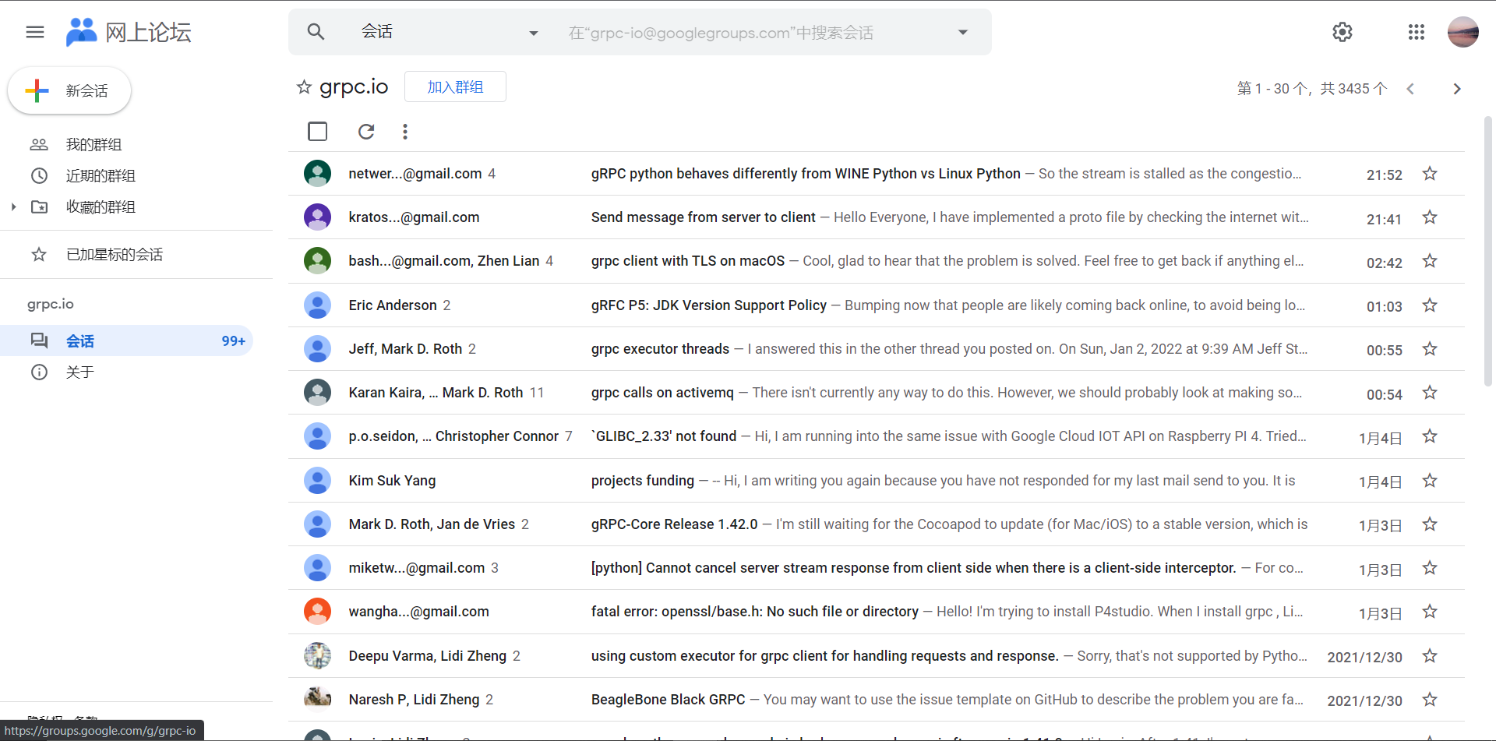Viewport: 1496px width, 741px height.
Task: Star the BeagleBone Black GRPC thread
Action: [x=1430, y=699]
